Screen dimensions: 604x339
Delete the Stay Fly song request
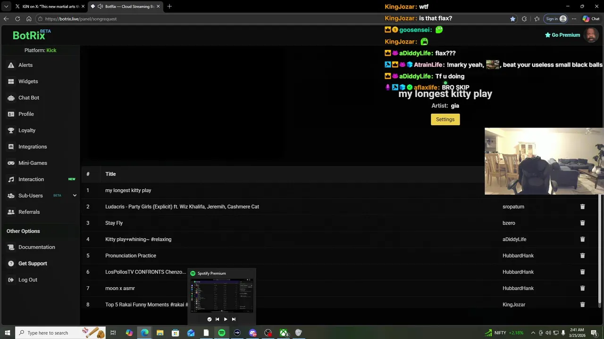[582, 223]
